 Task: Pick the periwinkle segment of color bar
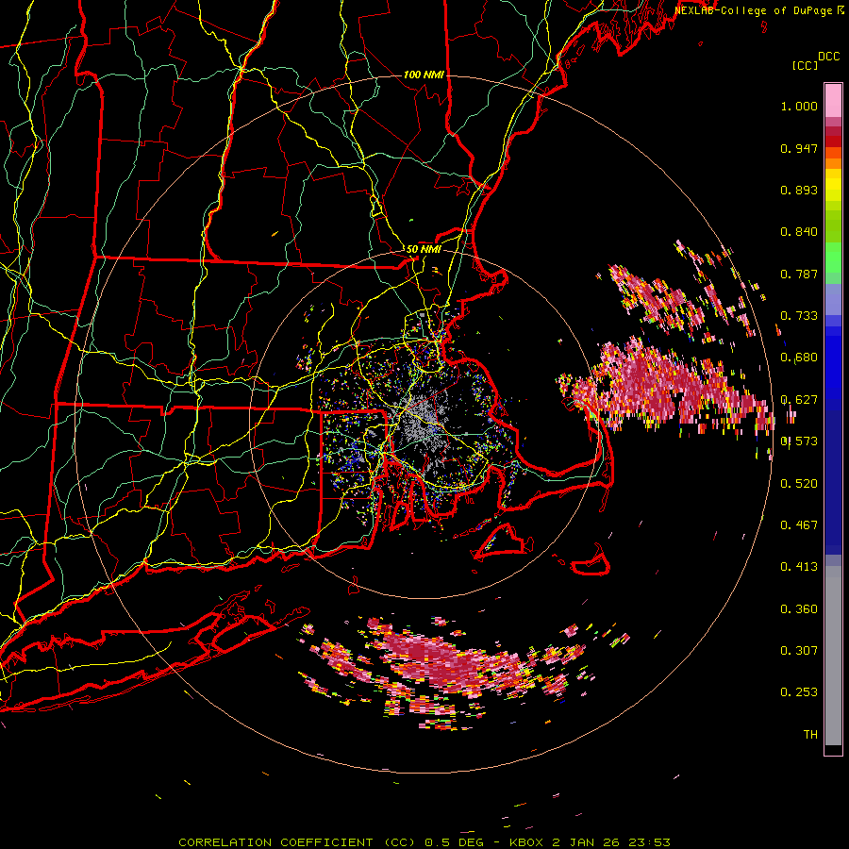click(833, 300)
